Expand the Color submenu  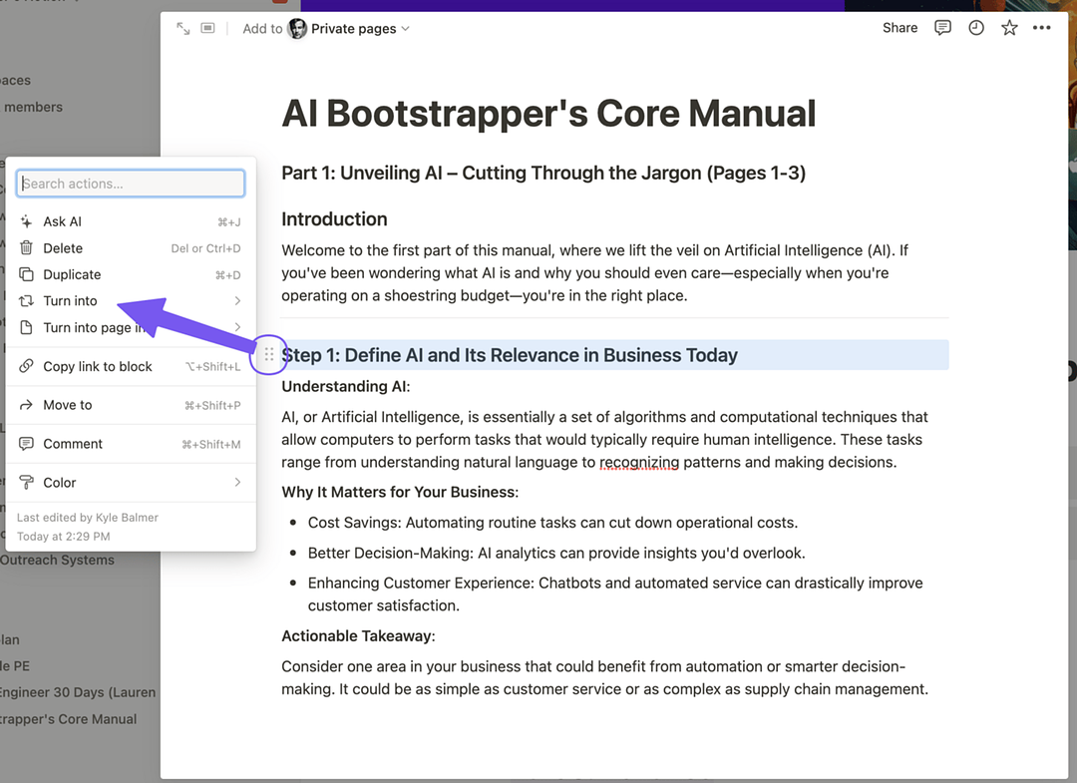237,483
